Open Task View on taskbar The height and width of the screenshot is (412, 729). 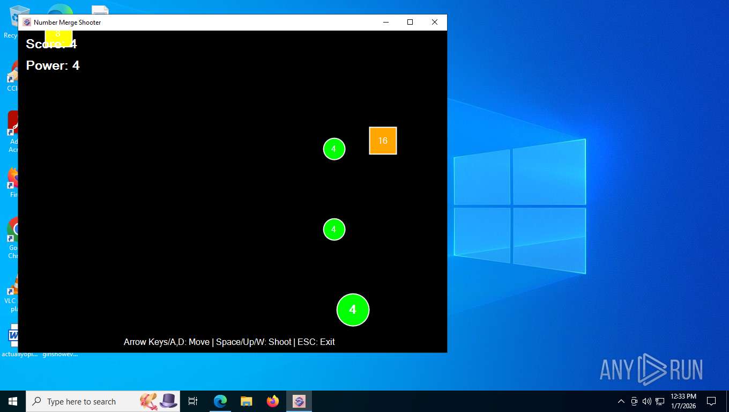193,401
